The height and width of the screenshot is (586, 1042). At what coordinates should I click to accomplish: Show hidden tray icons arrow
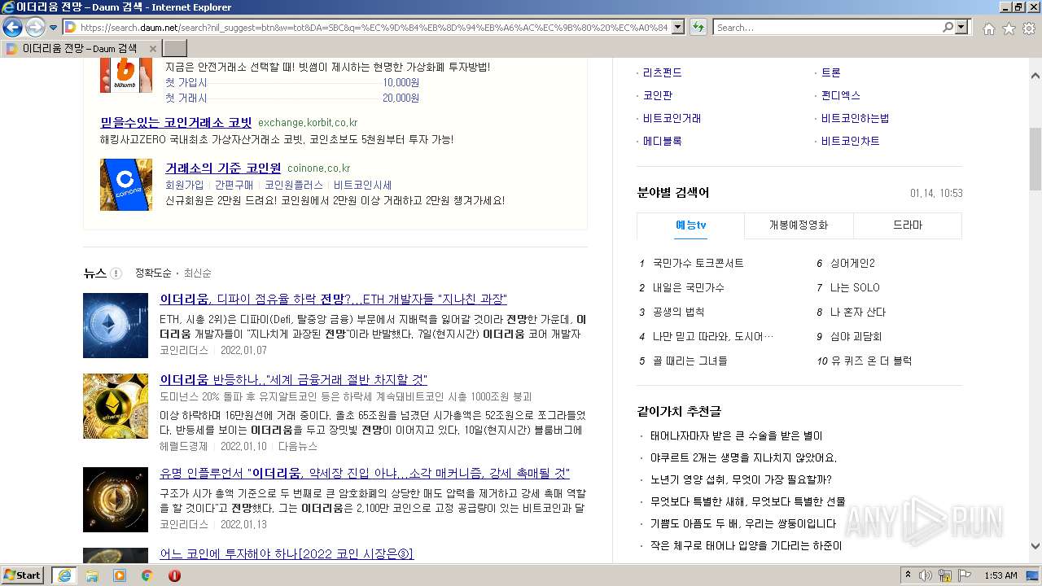pyautogui.click(x=908, y=575)
